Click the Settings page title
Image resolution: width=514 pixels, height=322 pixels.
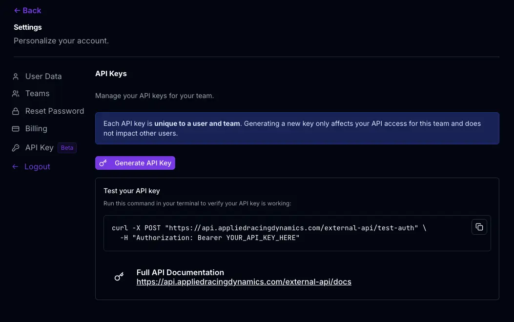click(x=27, y=27)
